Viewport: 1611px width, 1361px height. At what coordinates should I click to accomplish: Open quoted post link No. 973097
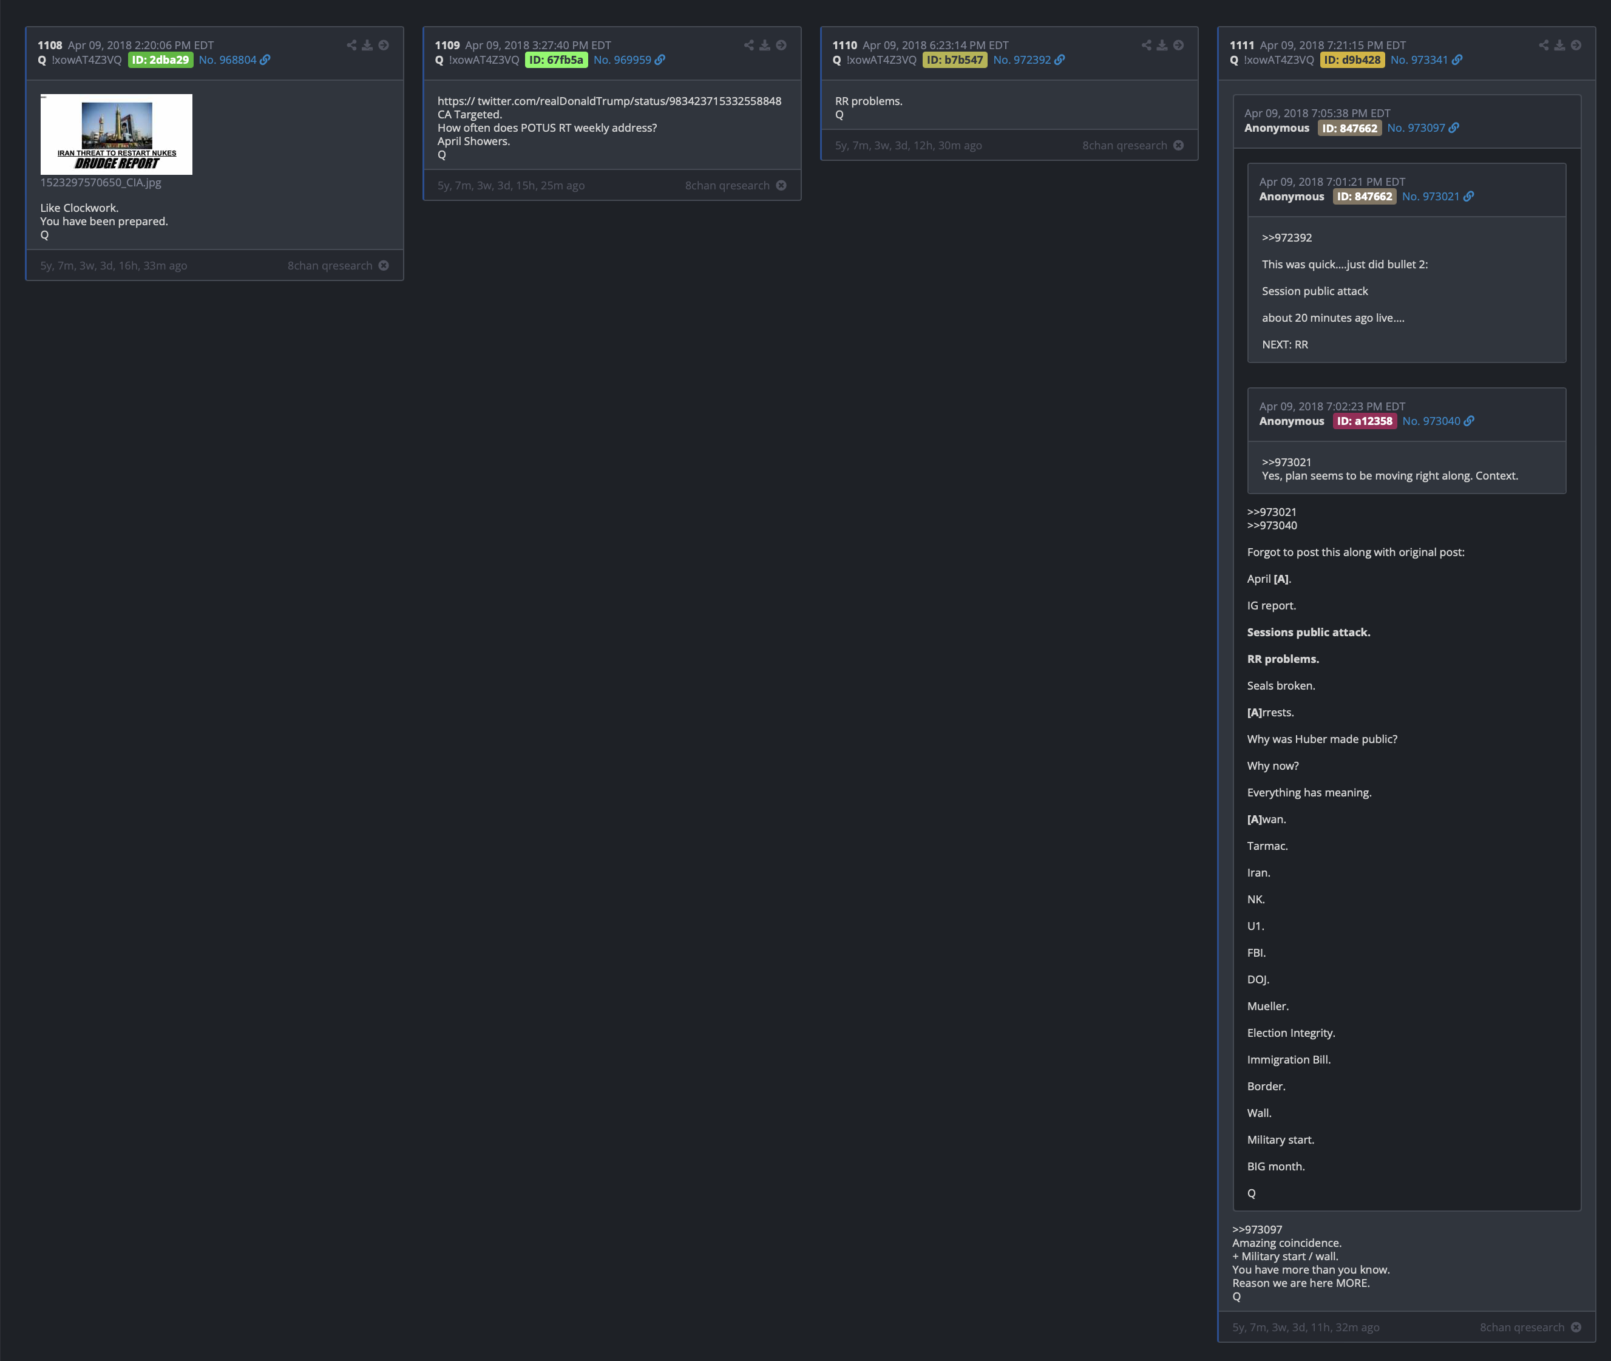[1417, 128]
